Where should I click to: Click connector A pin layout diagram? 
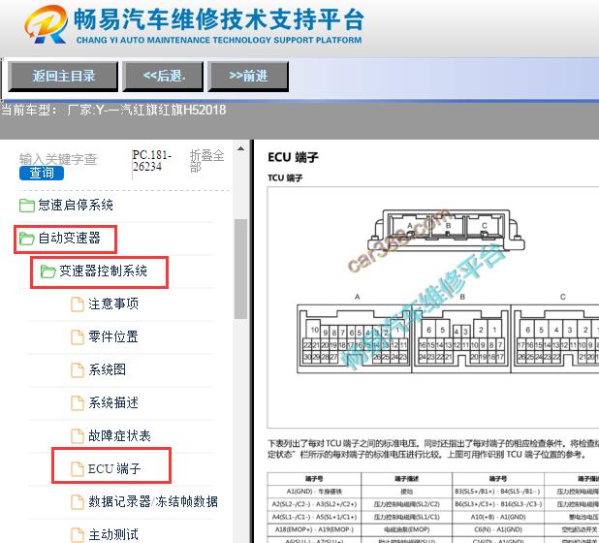click(355, 338)
